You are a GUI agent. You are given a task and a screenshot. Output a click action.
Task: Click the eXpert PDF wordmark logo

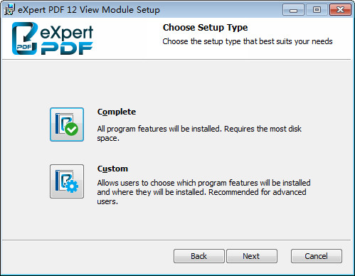(x=67, y=40)
